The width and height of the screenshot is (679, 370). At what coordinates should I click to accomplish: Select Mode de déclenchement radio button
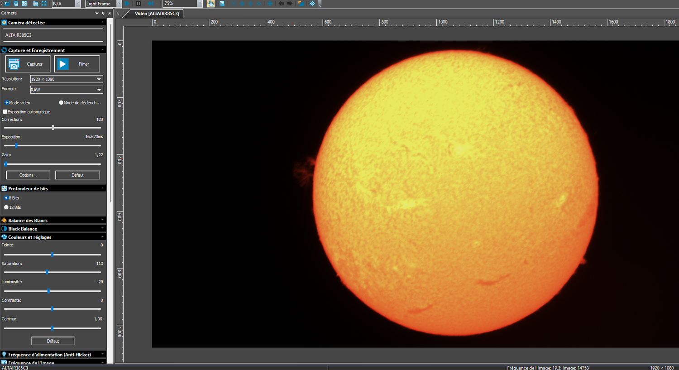pos(61,103)
